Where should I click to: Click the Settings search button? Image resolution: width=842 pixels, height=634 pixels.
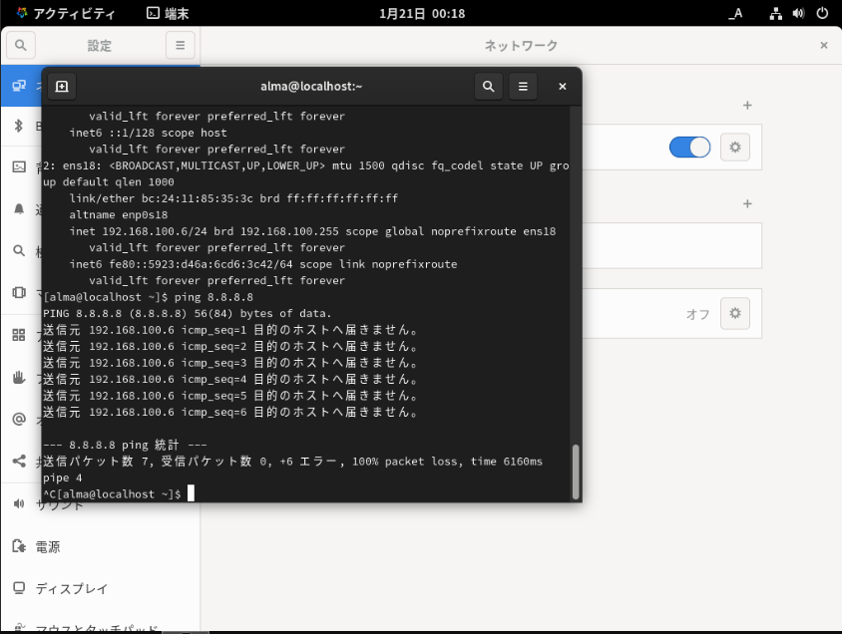point(20,45)
